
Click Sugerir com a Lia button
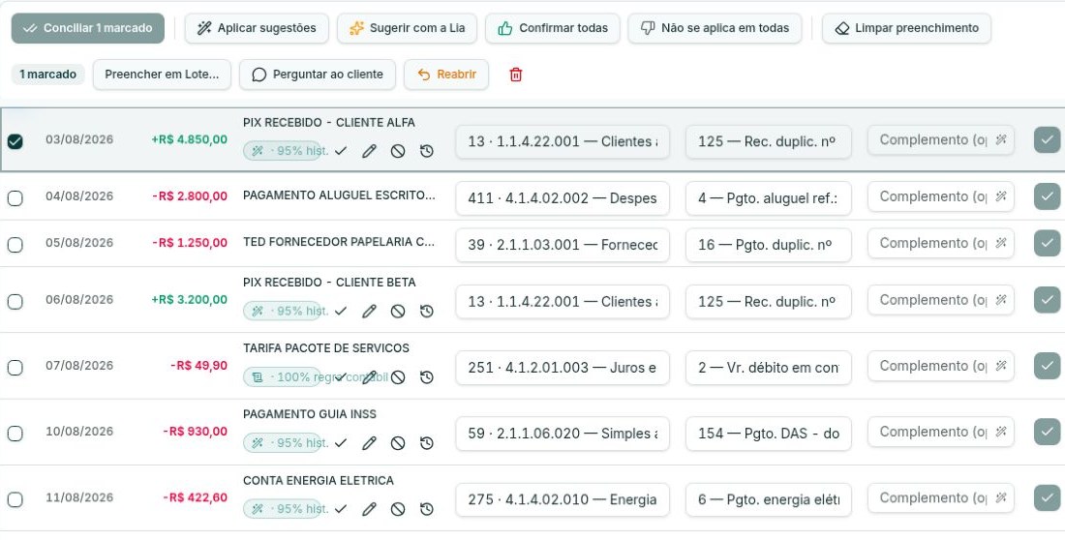point(407,28)
